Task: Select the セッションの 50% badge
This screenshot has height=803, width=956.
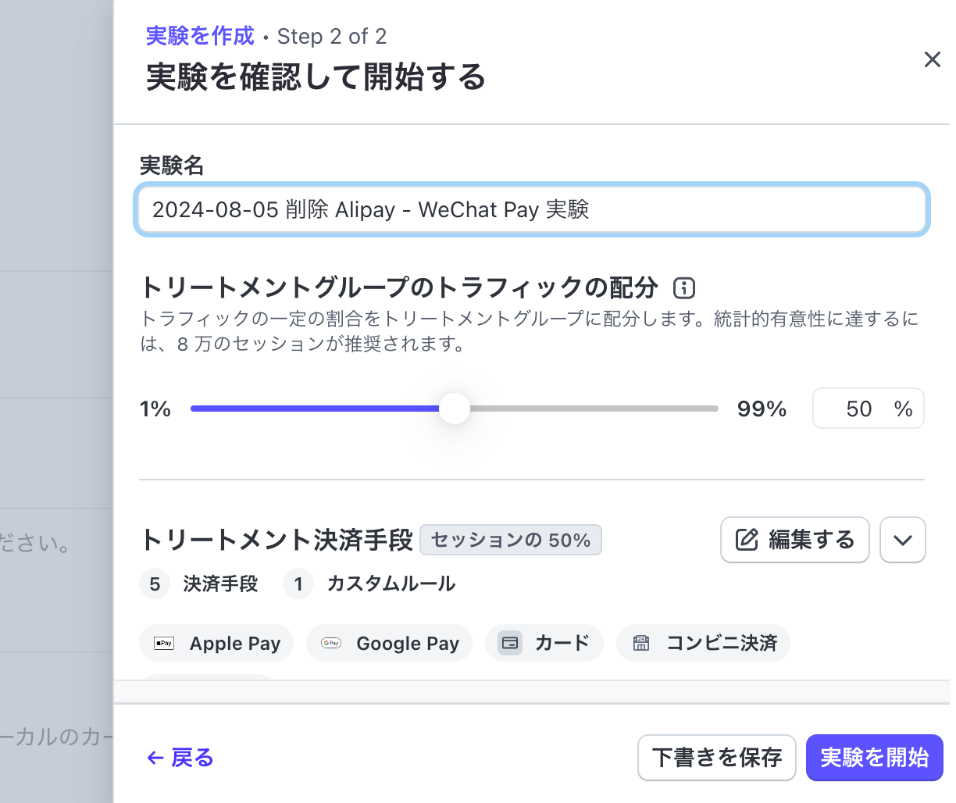Action: [511, 540]
